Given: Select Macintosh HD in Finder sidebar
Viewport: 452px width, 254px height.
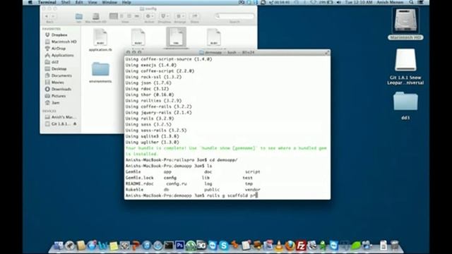Looking at the screenshot, I should click(x=61, y=42).
